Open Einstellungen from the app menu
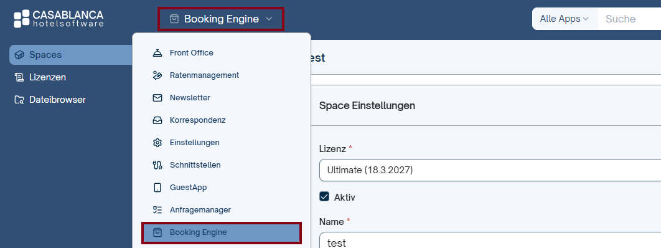Viewport: 661px width, 248px height. pos(222,143)
